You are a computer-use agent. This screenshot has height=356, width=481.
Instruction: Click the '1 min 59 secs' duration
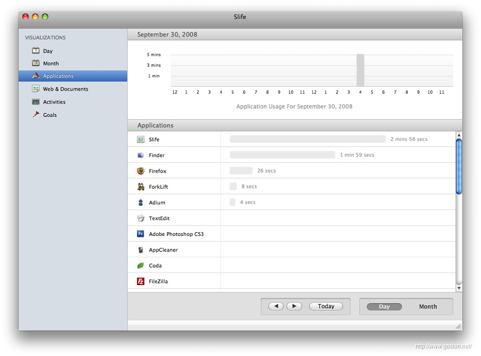pyautogui.click(x=357, y=155)
